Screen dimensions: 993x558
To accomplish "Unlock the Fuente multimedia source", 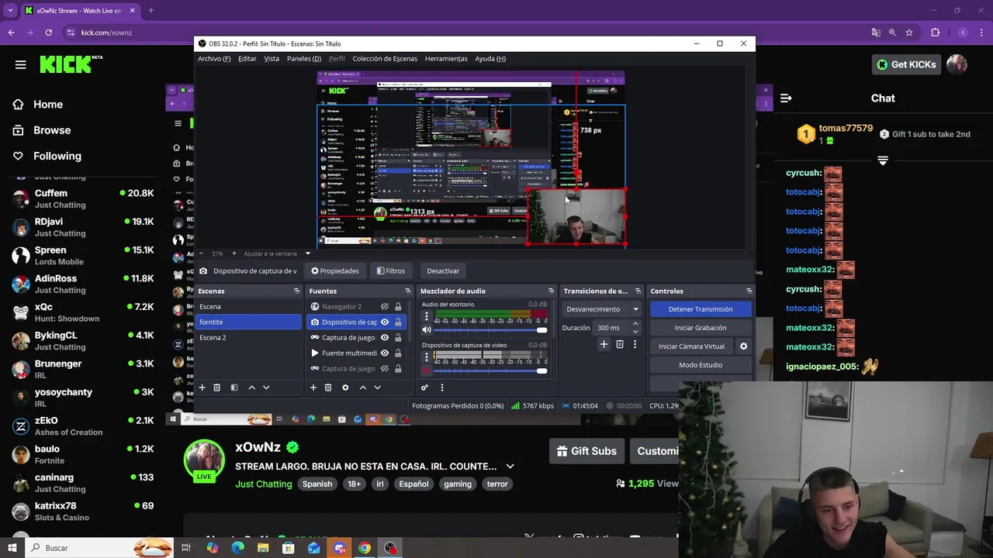I will click(398, 353).
